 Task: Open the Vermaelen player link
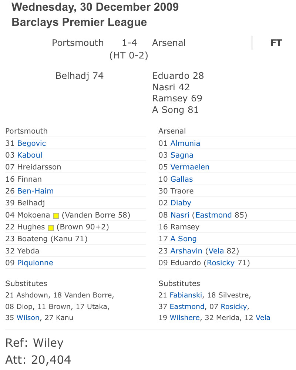click(190, 167)
